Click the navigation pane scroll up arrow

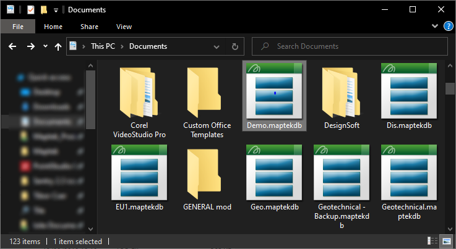[90, 65]
